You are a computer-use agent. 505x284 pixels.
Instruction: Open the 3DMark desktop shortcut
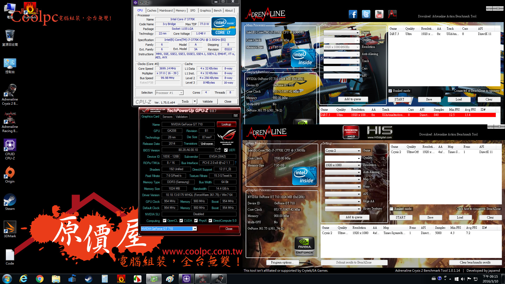[x=10, y=229]
